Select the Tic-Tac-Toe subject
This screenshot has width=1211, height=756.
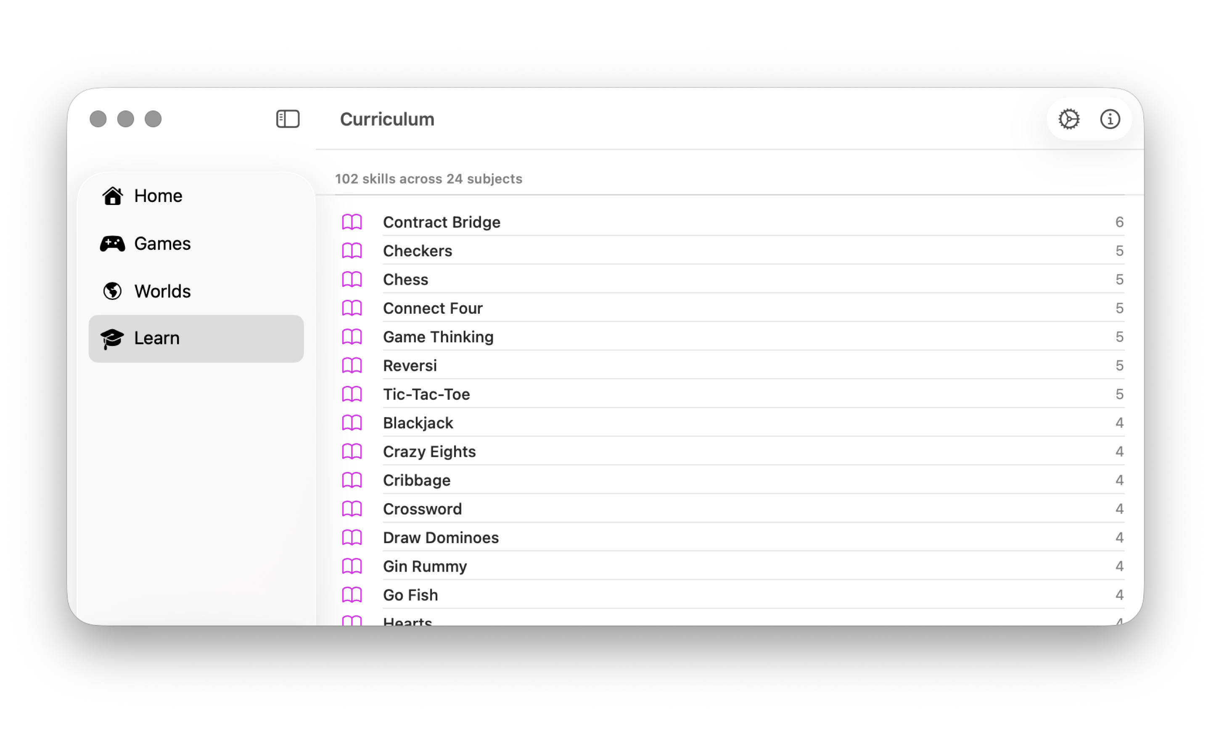pyautogui.click(x=730, y=394)
